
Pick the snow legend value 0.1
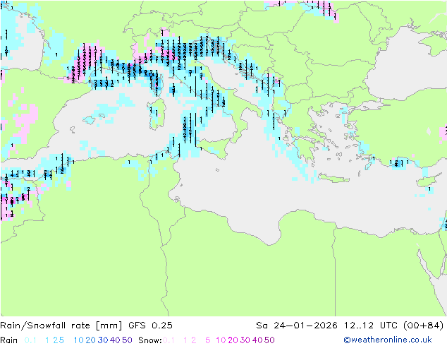point(169,340)
